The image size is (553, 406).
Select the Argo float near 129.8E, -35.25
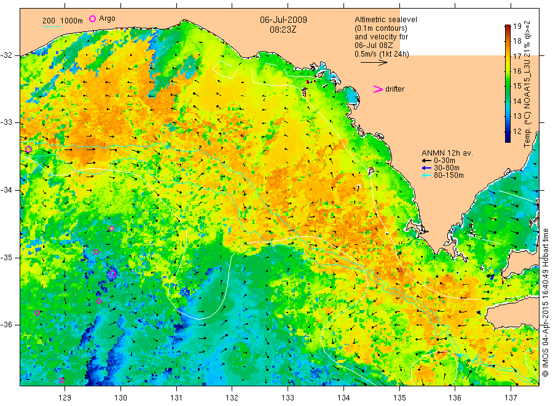(112, 274)
